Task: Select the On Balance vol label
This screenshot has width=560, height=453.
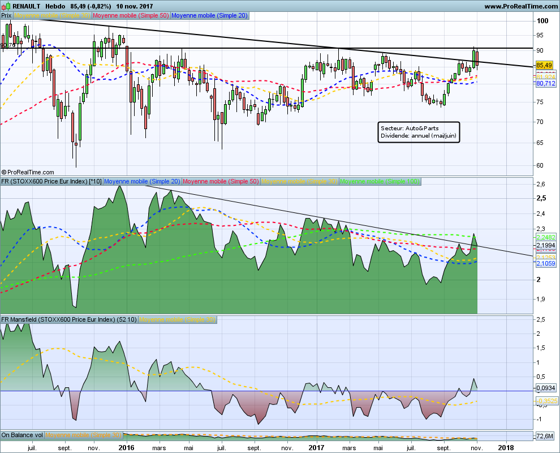Action: tap(22, 435)
